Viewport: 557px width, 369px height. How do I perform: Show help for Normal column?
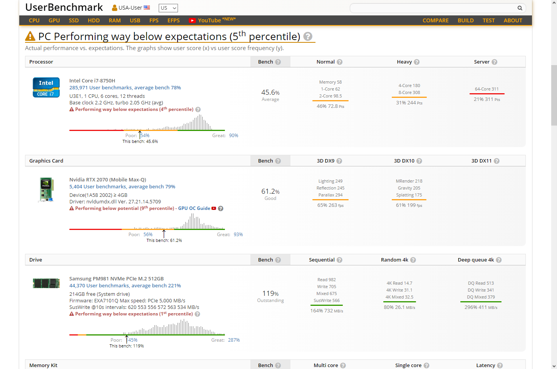point(340,62)
